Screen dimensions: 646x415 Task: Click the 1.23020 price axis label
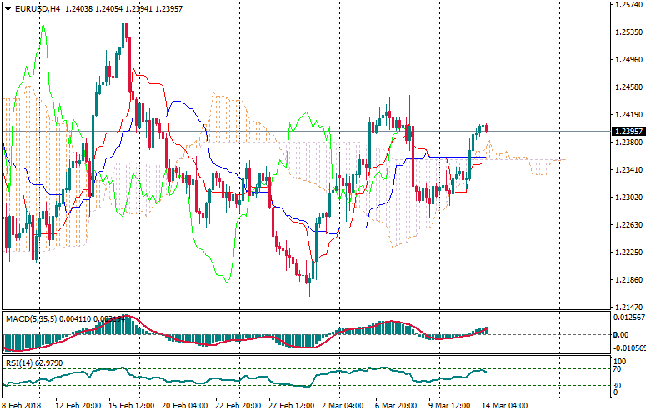click(x=627, y=197)
